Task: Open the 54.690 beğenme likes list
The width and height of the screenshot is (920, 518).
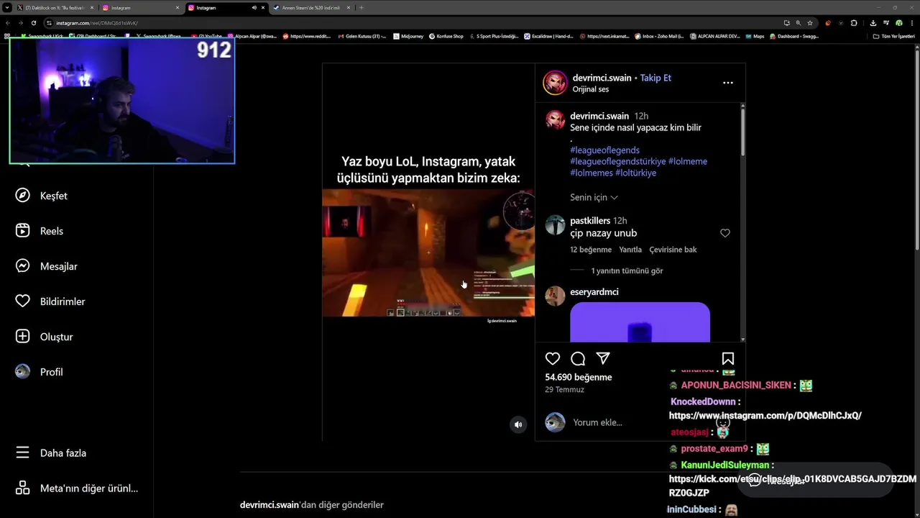Action: point(579,377)
